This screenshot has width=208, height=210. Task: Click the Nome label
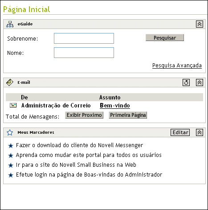[x=16, y=53]
